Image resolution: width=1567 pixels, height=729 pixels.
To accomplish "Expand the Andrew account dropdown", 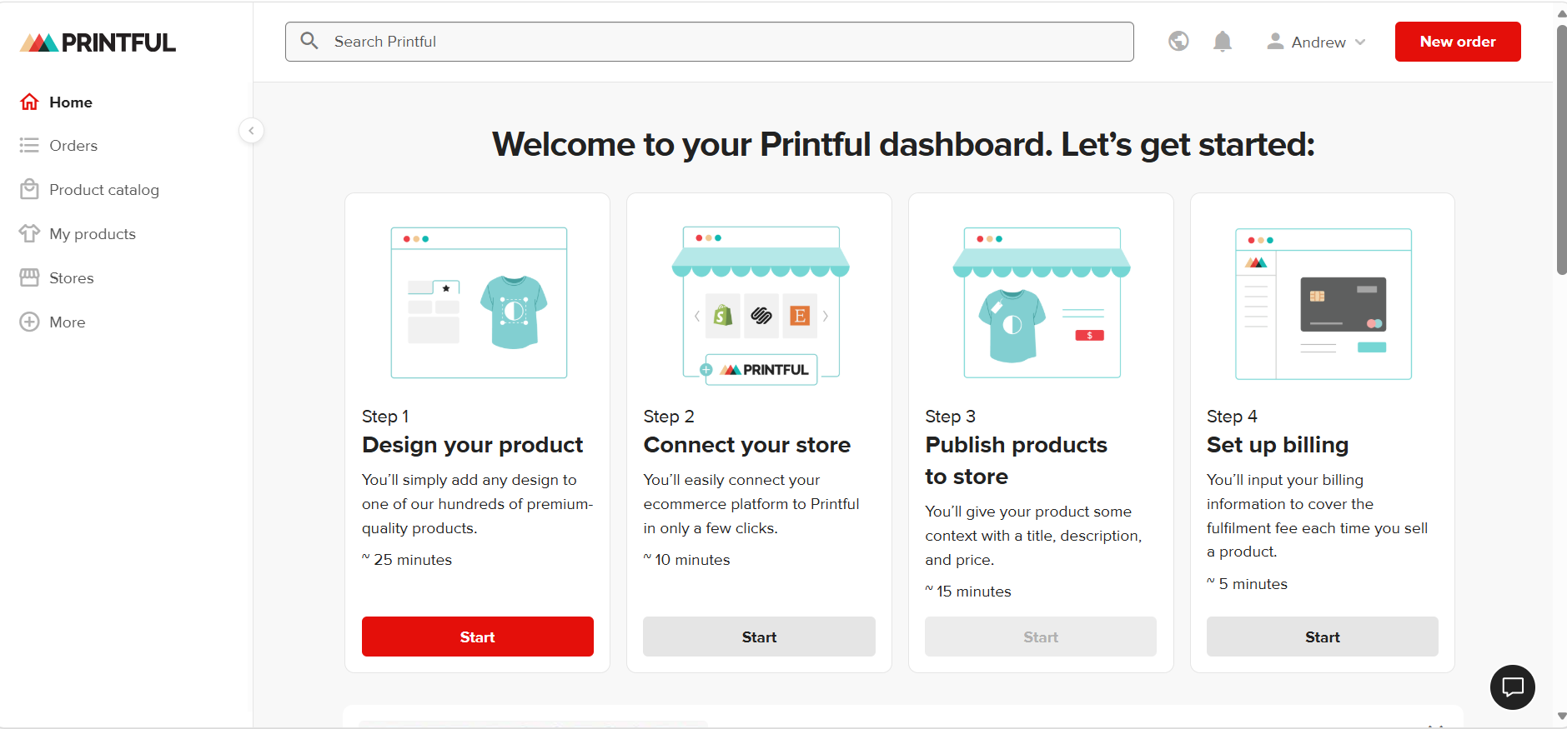I will [x=1316, y=42].
